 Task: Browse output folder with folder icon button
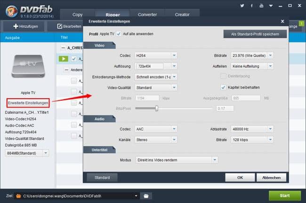(x=146, y=196)
